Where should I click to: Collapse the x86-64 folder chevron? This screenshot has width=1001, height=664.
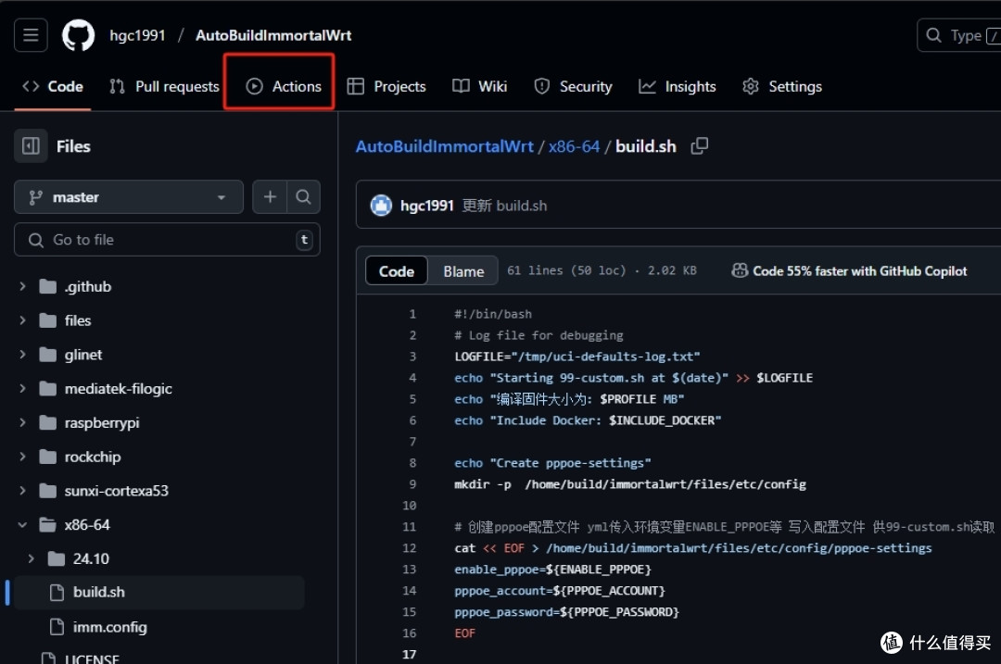[22, 525]
